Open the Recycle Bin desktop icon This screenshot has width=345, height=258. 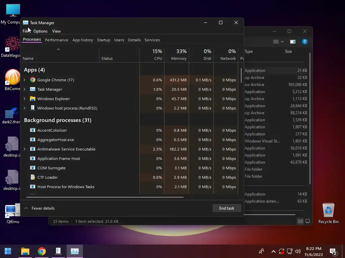tap(328, 213)
